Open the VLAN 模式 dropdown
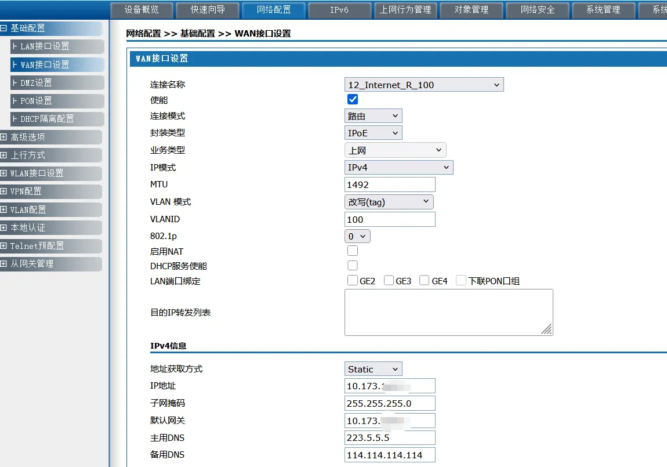Image resolution: width=667 pixels, height=467 pixels. point(389,202)
